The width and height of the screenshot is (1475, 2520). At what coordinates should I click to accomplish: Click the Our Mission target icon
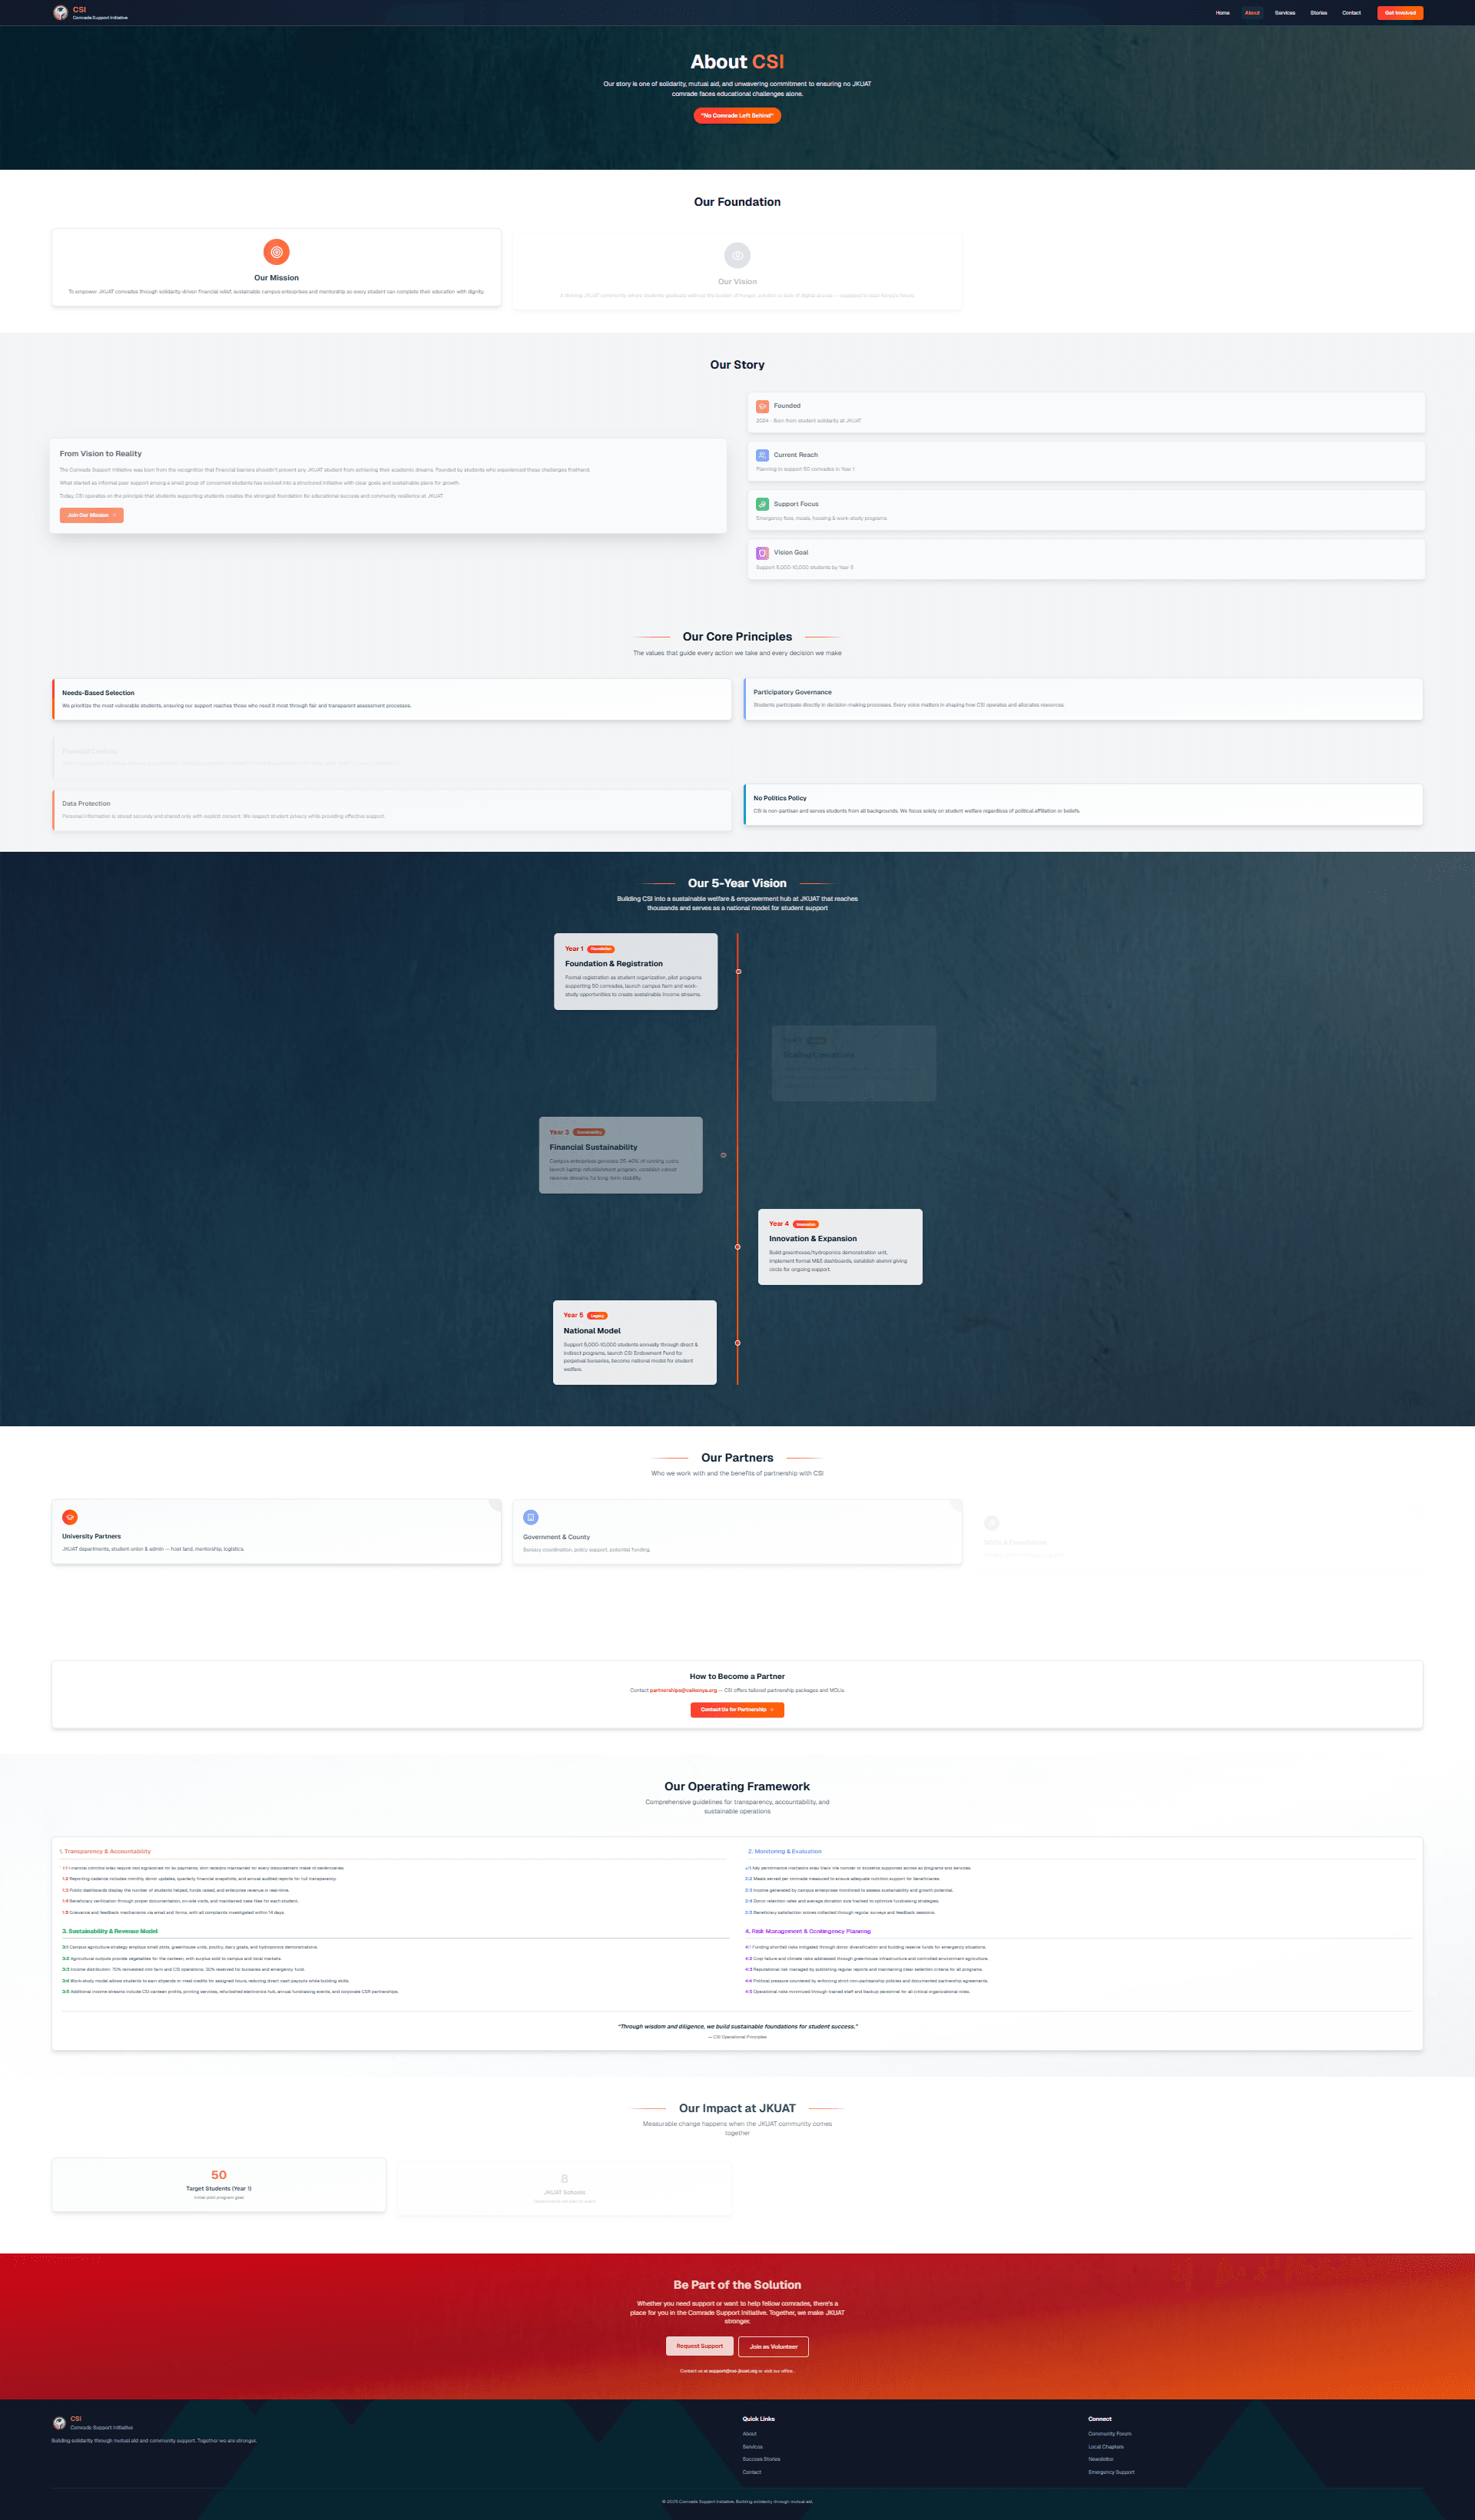276,252
